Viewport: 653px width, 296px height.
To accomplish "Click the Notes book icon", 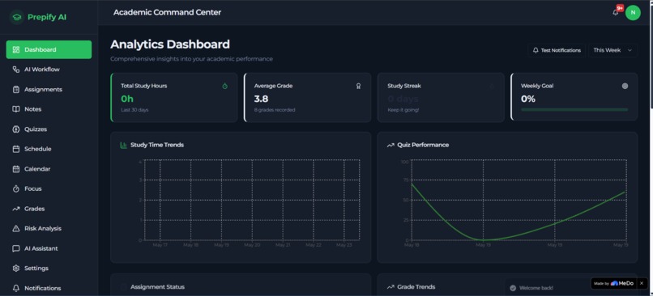I will click(x=16, y=109).
